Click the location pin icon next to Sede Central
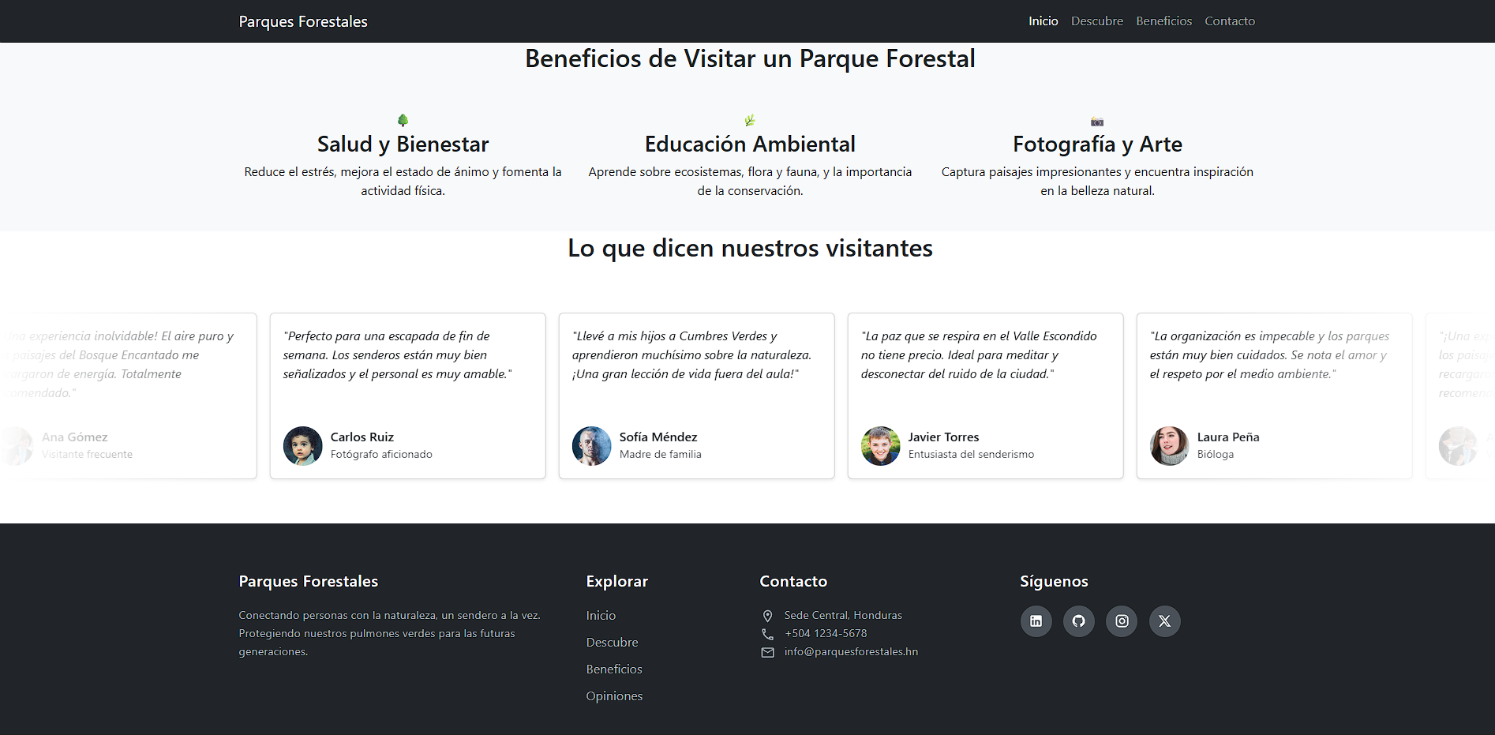Image resolution: width=1495 pixels, height=735 pixels. 767,616
